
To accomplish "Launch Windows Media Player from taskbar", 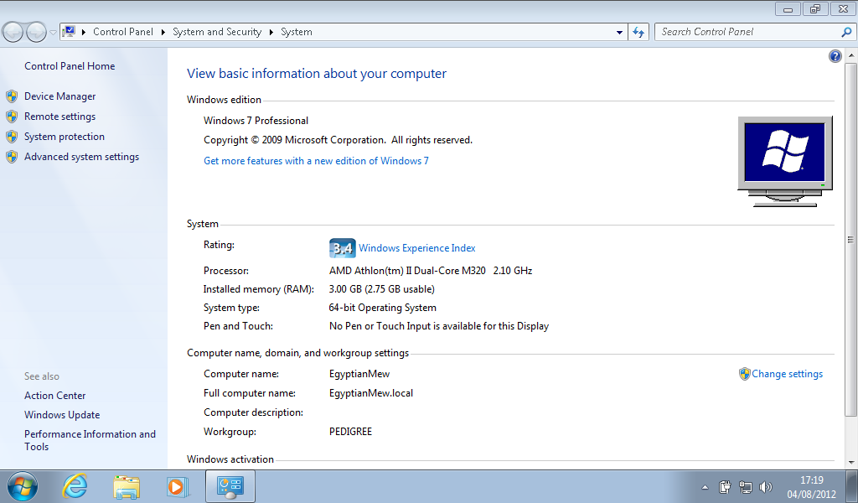I will tap(178, 486).
